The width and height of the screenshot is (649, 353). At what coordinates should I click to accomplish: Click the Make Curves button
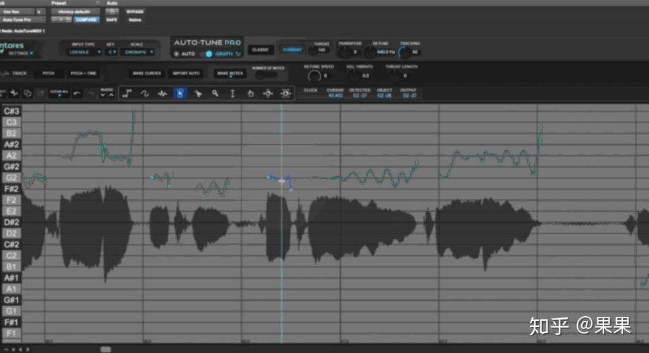click(x=146, y=74)
